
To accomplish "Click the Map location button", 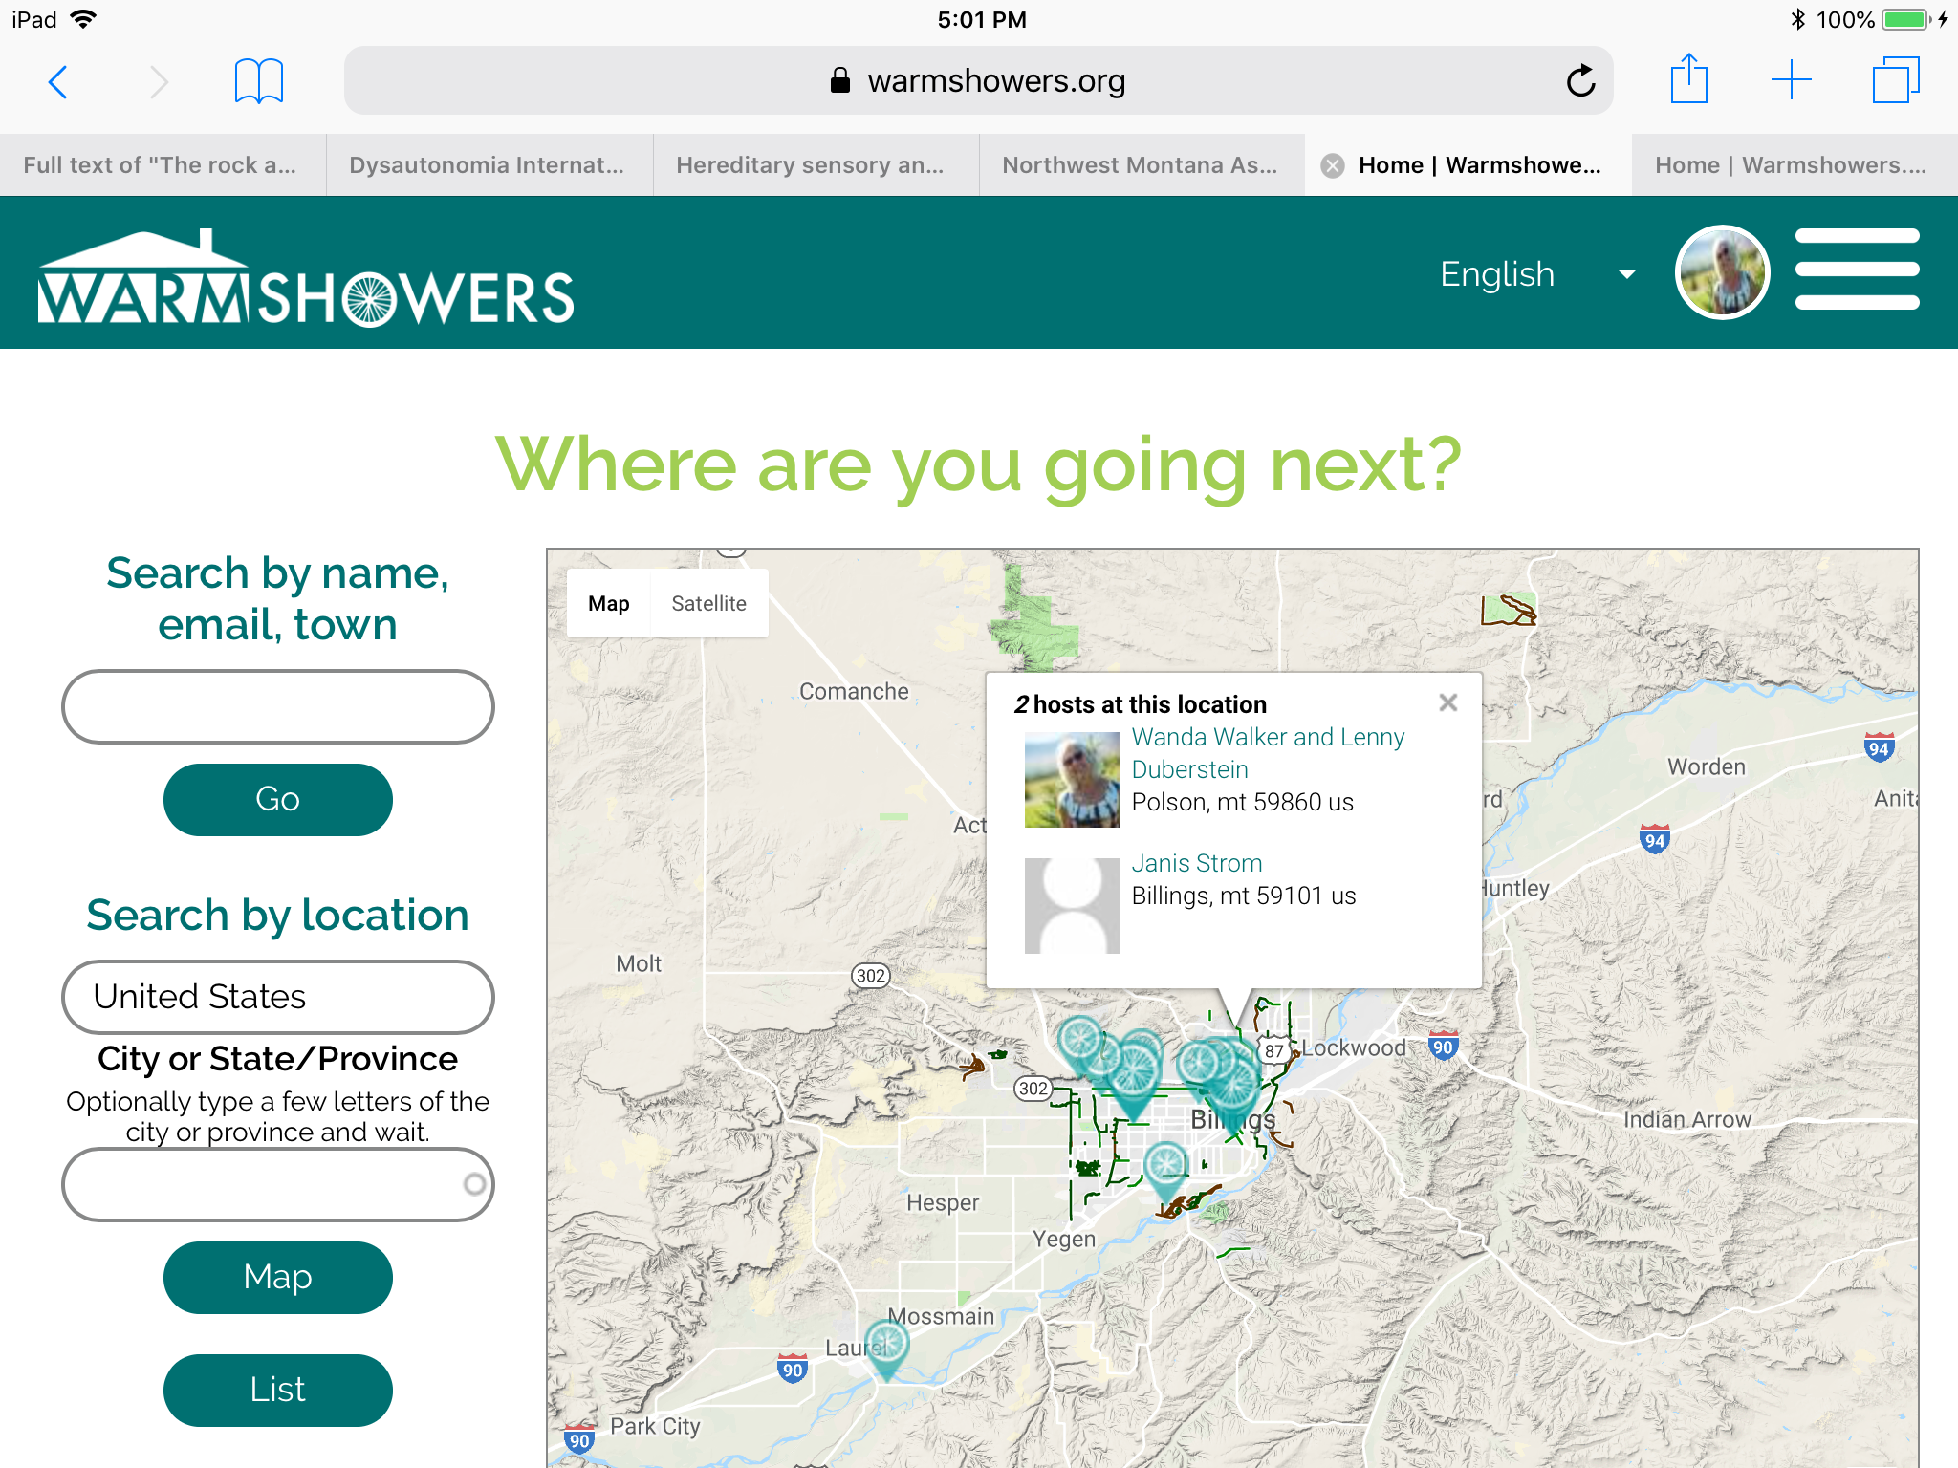I will point(277,1277).
